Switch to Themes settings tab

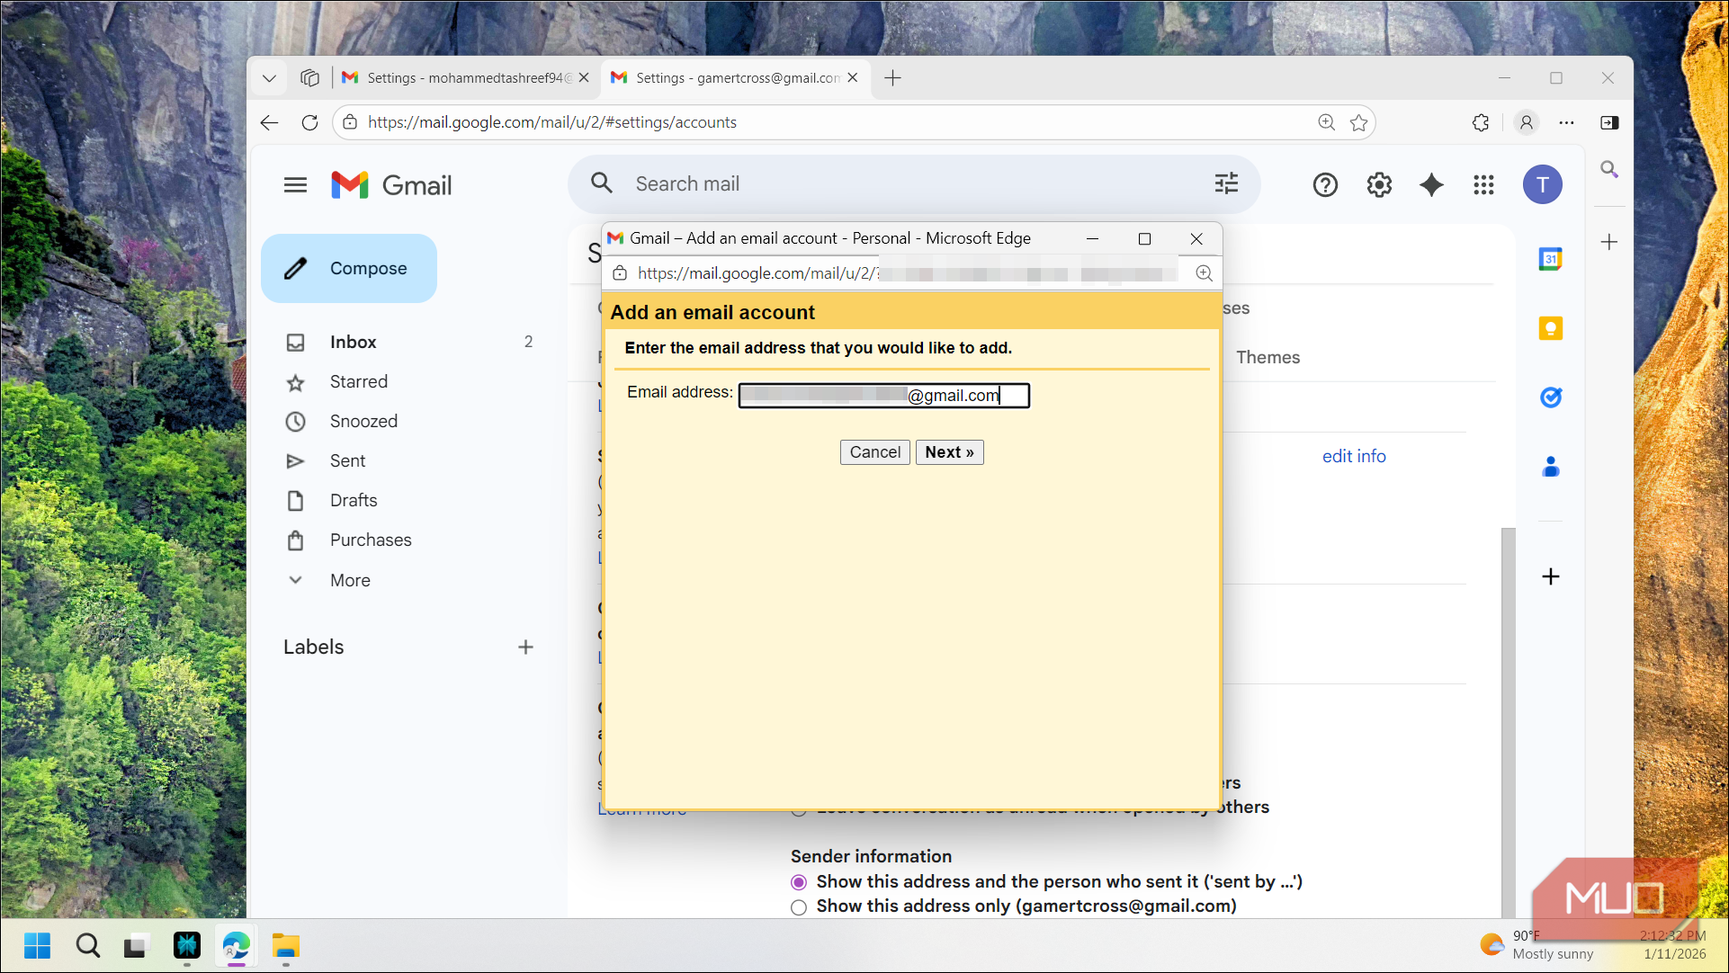point(1268,357)
